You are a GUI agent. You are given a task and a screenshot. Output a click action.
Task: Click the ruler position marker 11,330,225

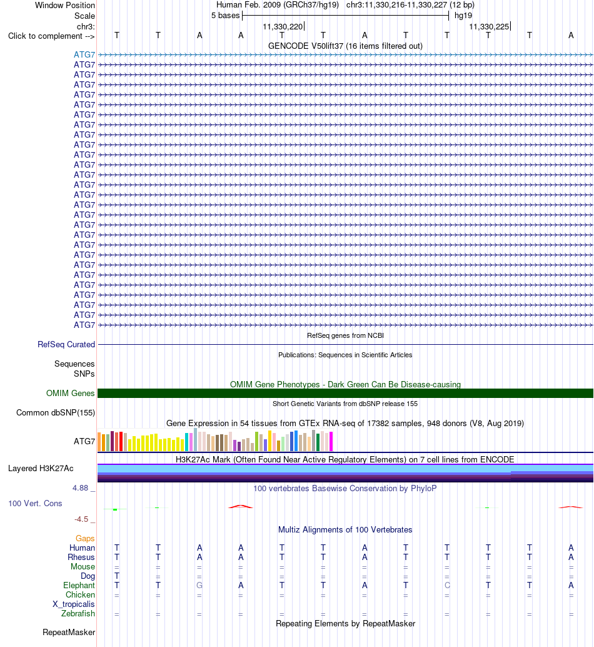pyautogui.click(x=490, y=27)
